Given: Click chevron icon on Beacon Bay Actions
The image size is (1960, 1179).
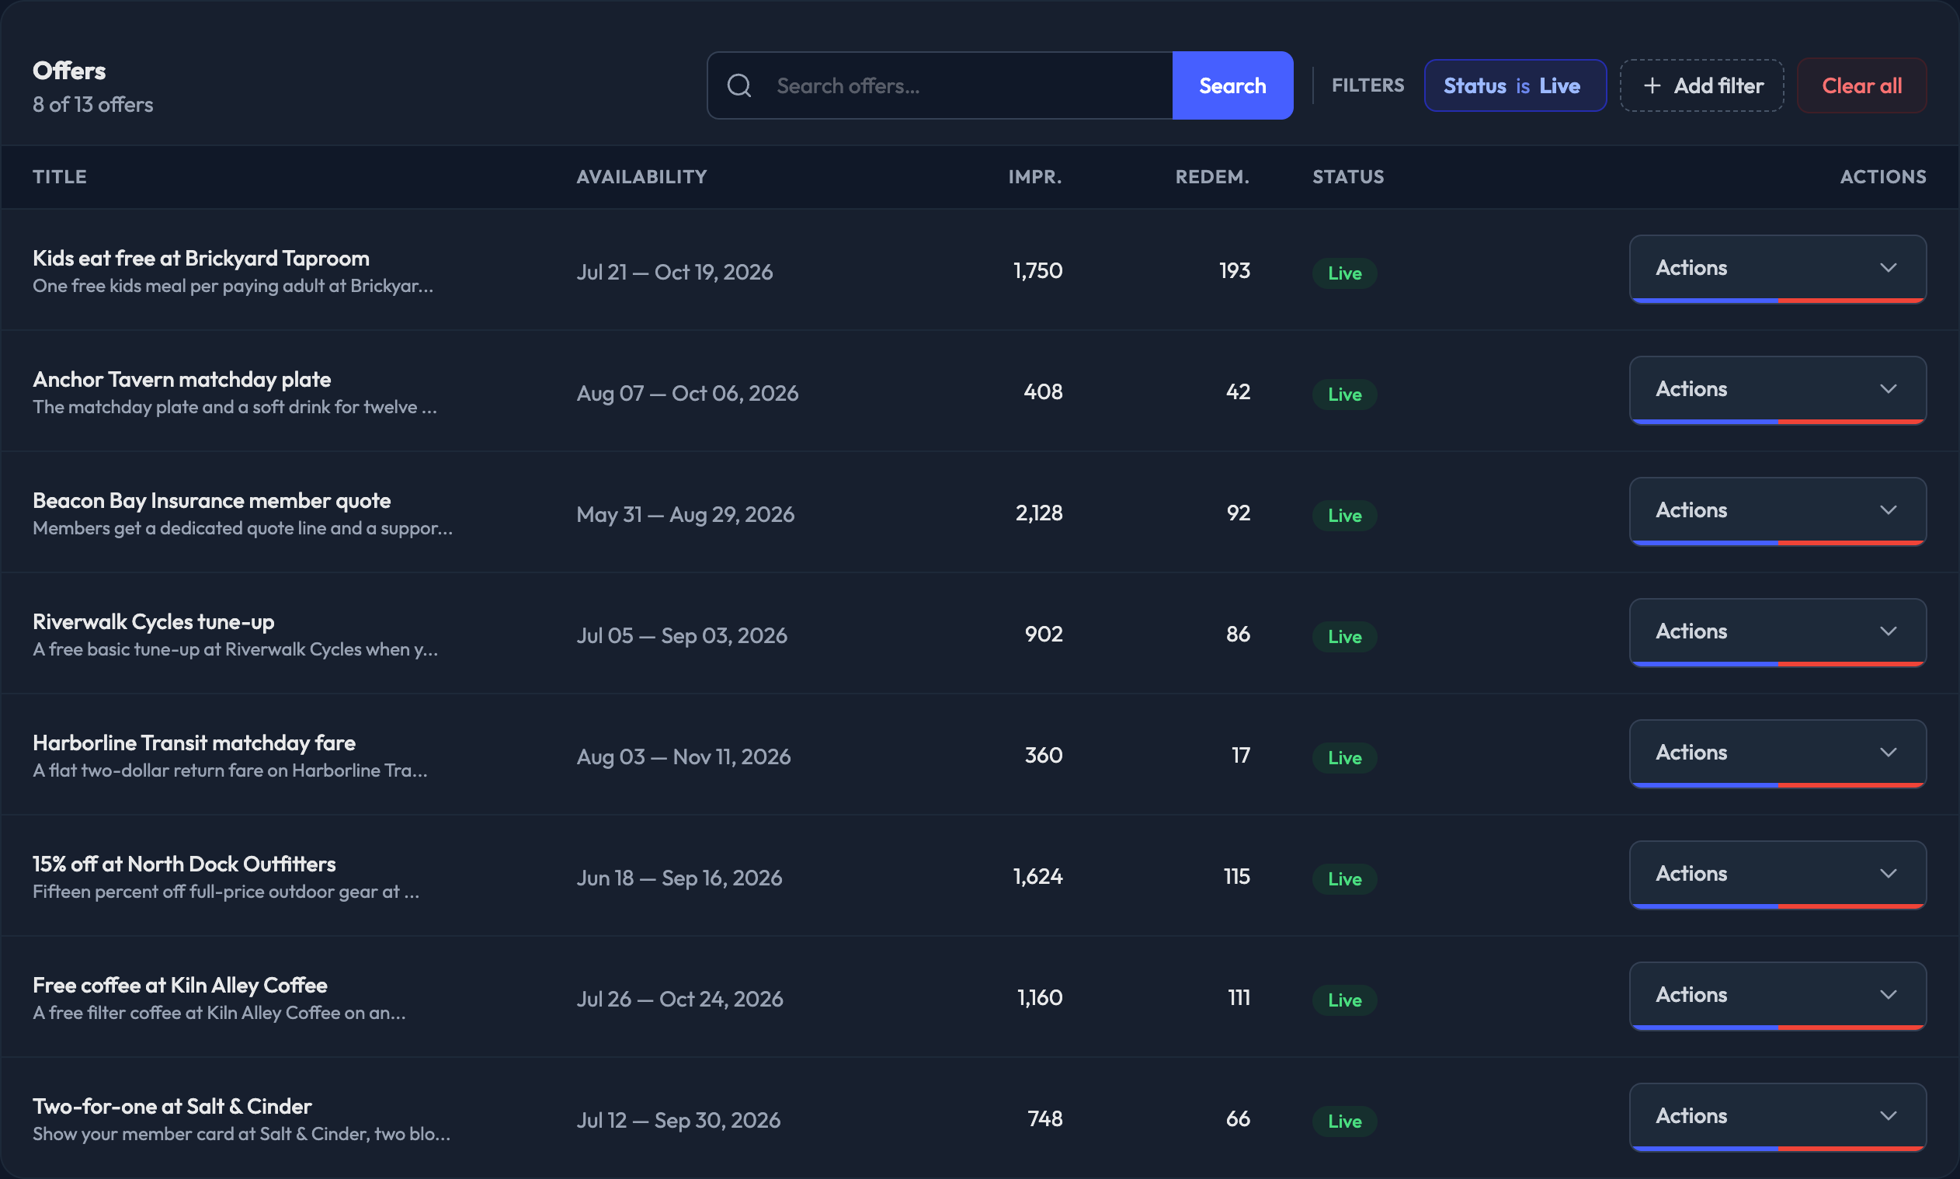Looking at the screenshot, I should pyautogui.click(x=1889, y=510).
